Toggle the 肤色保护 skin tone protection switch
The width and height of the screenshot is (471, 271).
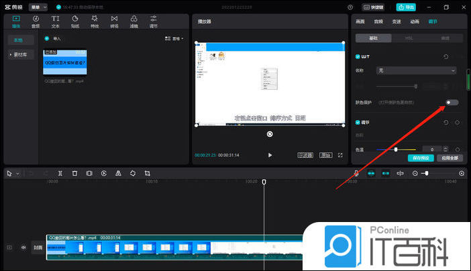(x=452, y=102)
